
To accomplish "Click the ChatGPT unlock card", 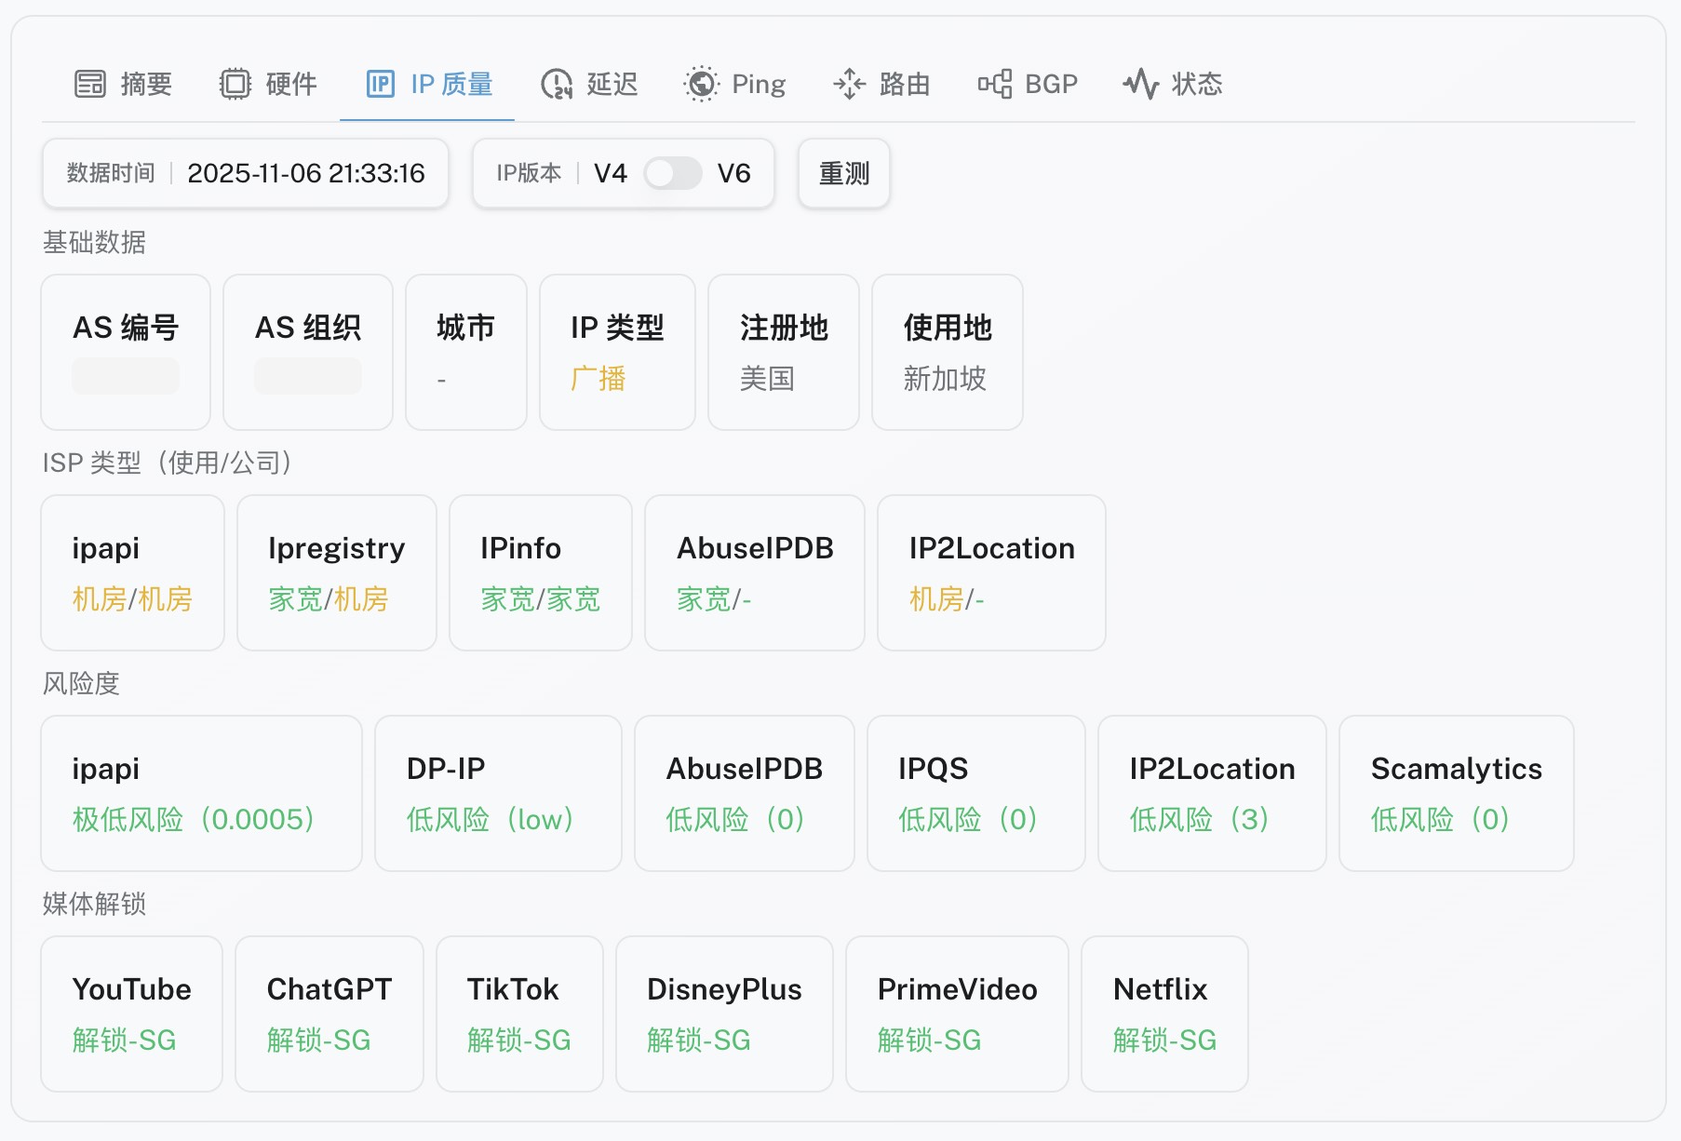I will coord(329,1013).
